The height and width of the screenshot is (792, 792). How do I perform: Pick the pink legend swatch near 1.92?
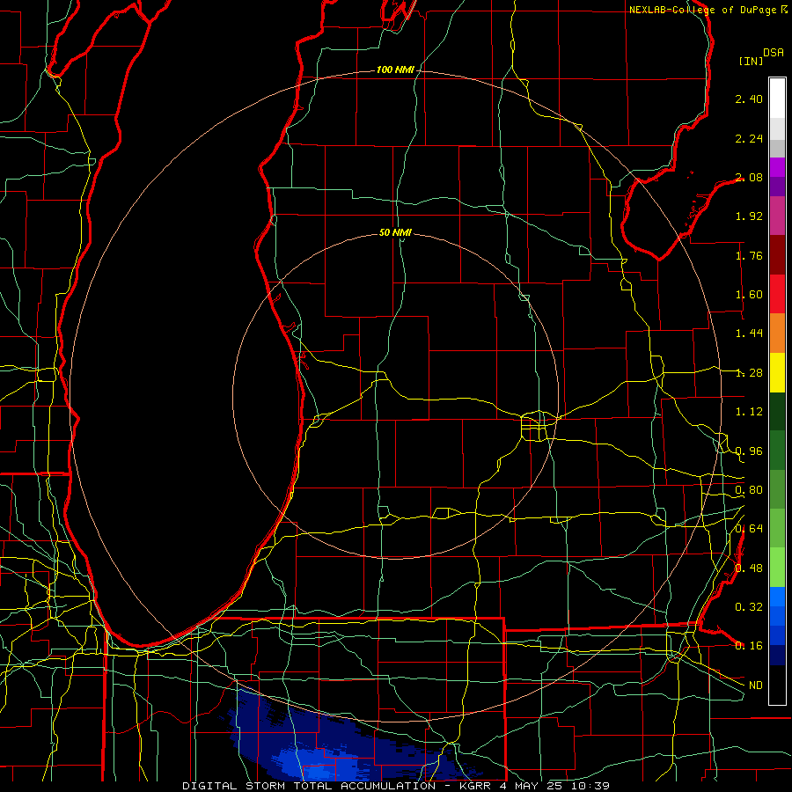[777, 216]
